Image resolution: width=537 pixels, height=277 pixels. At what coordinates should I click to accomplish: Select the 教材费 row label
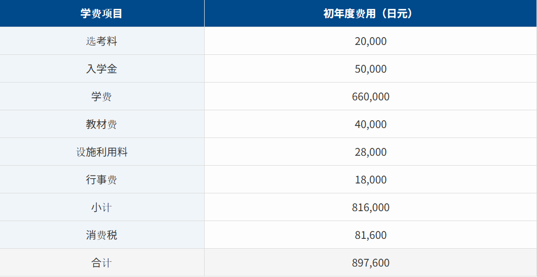tap(102, 124)
